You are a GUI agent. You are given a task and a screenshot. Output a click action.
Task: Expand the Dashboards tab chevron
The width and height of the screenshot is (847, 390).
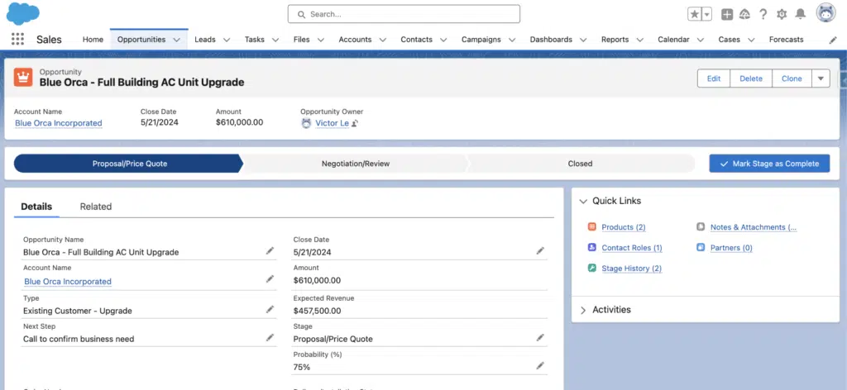[x=583, y=40]
